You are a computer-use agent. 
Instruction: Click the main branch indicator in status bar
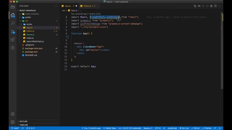click(15, 128)
